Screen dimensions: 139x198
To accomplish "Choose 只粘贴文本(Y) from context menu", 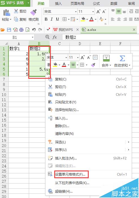I will [x=89, y=102].
